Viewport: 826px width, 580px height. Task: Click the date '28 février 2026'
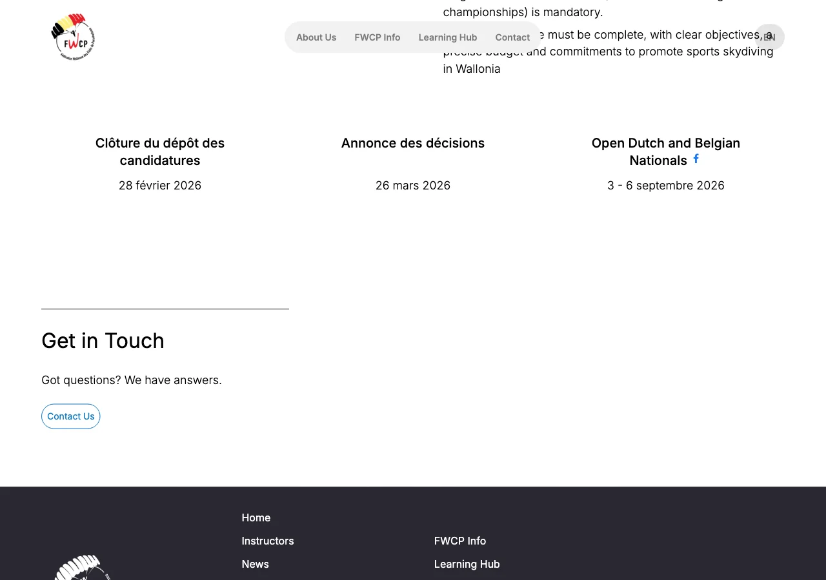click(160, 186)
